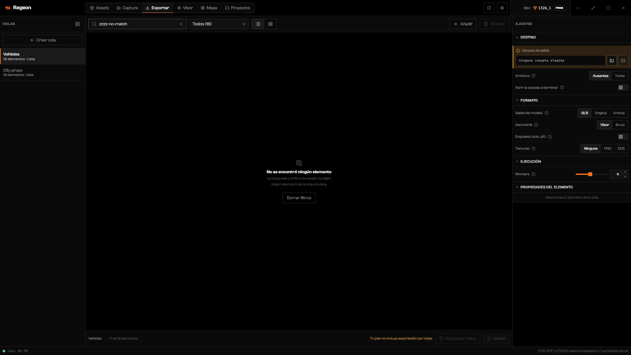Toggle Esqueleto (solo .yft) switch
This screenshot has height=355, width=631.
pyautogui.click(x=623, y=137)
